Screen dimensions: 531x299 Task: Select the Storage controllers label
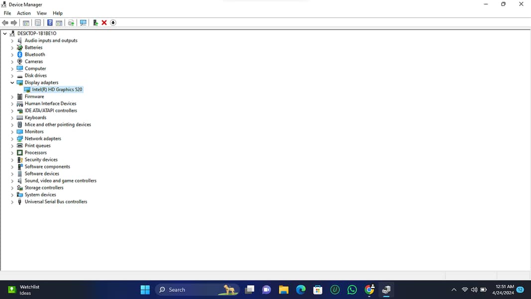[44, 187]
